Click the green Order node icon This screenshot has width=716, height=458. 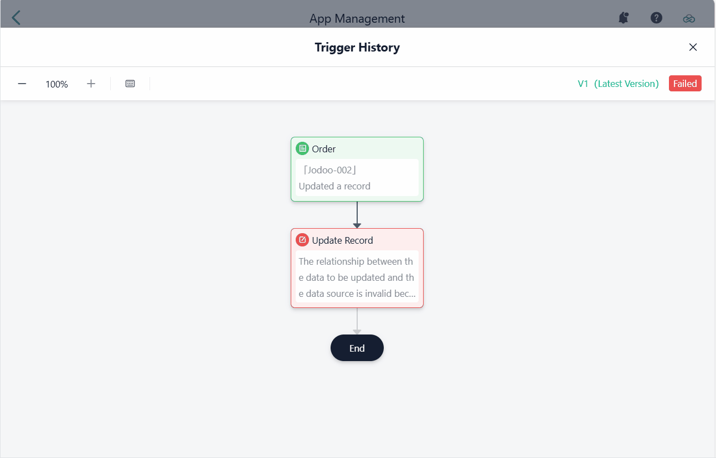302,148
